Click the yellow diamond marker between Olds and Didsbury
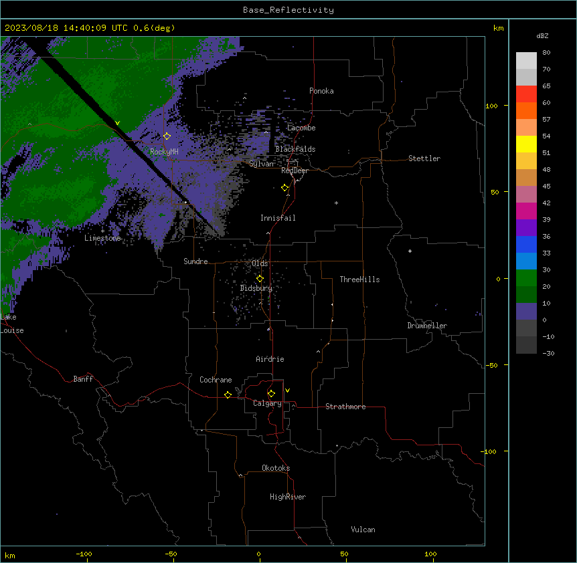 260,278
